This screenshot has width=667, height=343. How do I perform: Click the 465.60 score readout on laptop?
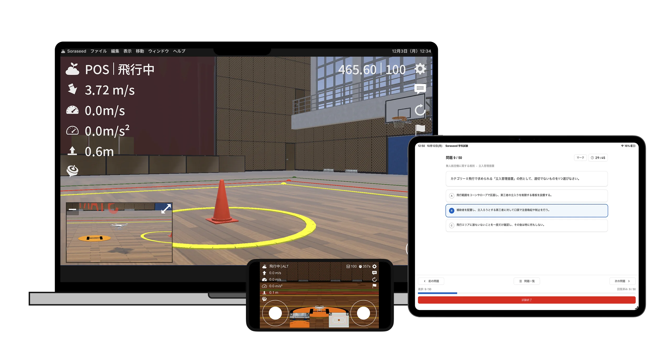pos(357,70)
